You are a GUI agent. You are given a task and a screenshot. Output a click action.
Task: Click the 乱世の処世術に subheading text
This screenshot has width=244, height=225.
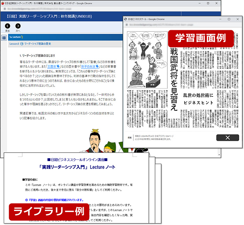[x=198, y=95]
